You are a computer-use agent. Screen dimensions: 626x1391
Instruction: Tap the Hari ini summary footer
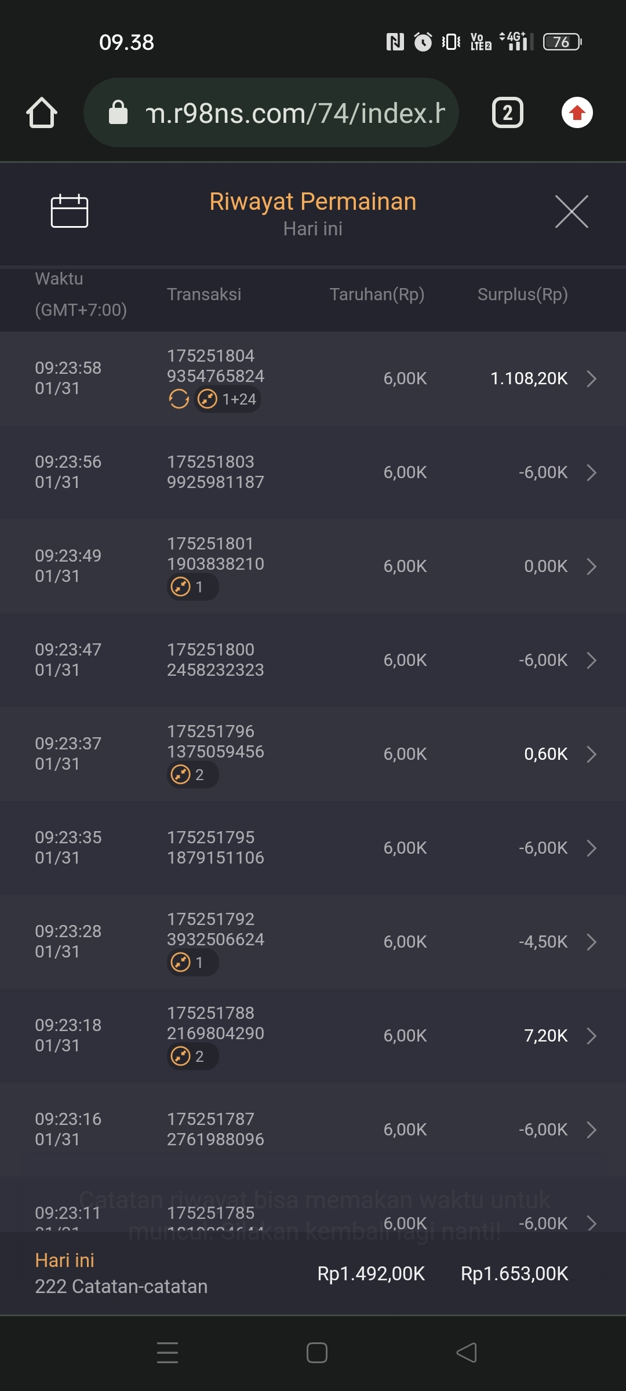point(122,1273)
